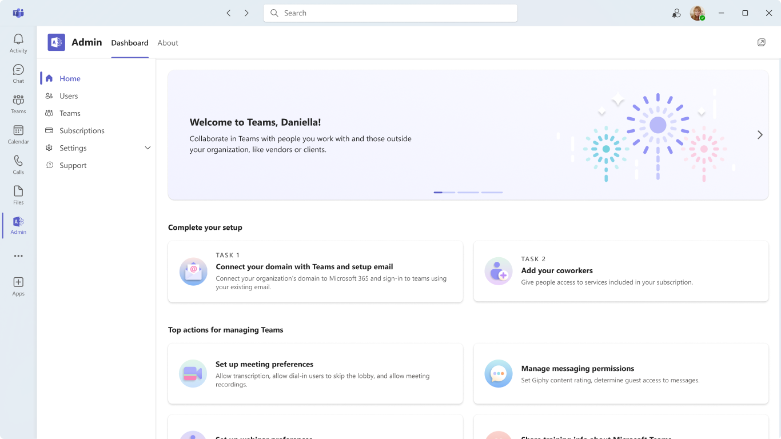Click the Complete your setup heading

205,228
